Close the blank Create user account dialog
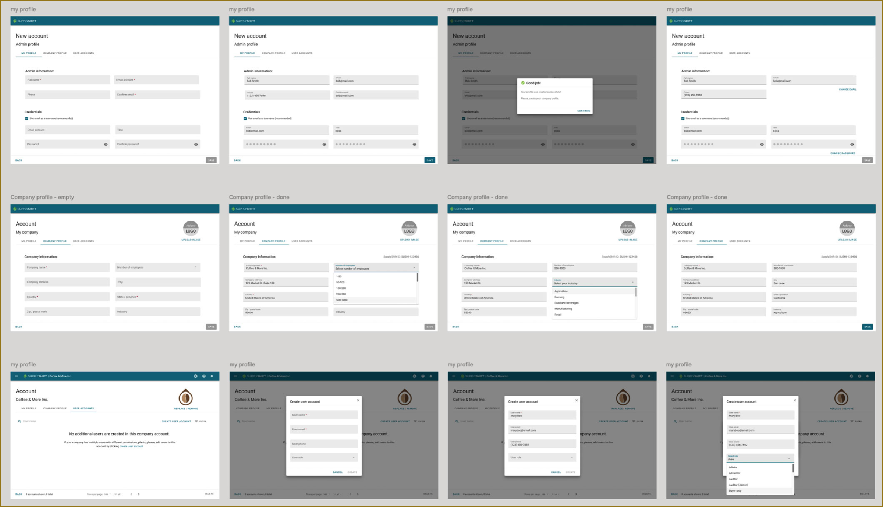The width and height of the screenshot is (883, 507). click(x=358, y=400)
